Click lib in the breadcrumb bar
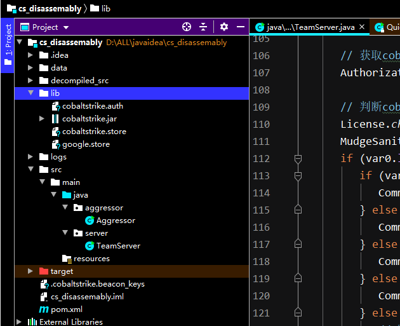The width and height of the screenshot is (400, 326). [106, 8]
